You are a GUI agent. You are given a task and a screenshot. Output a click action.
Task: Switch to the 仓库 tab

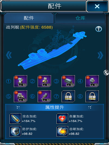(x=80, y=18)
